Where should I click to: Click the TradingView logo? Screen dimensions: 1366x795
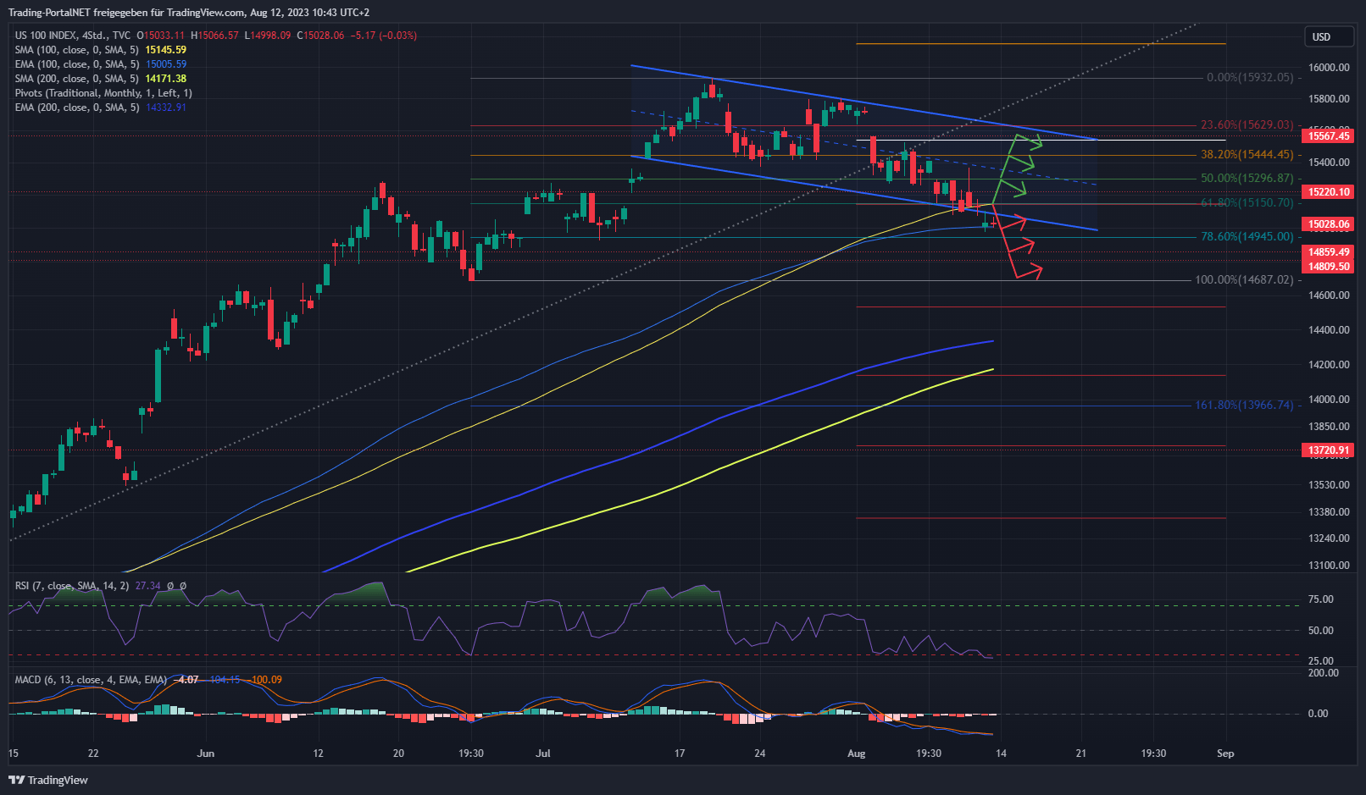coord(48,780)
